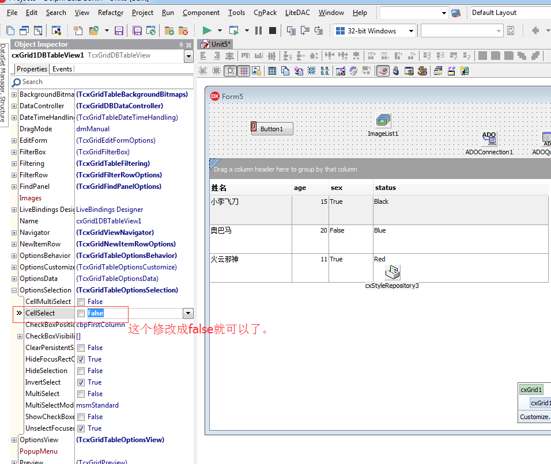This screenshot has width=551, height=464.
Task: Click the CnPack align left edges icon
Action: pyautogui.click(x=203, y=56)
